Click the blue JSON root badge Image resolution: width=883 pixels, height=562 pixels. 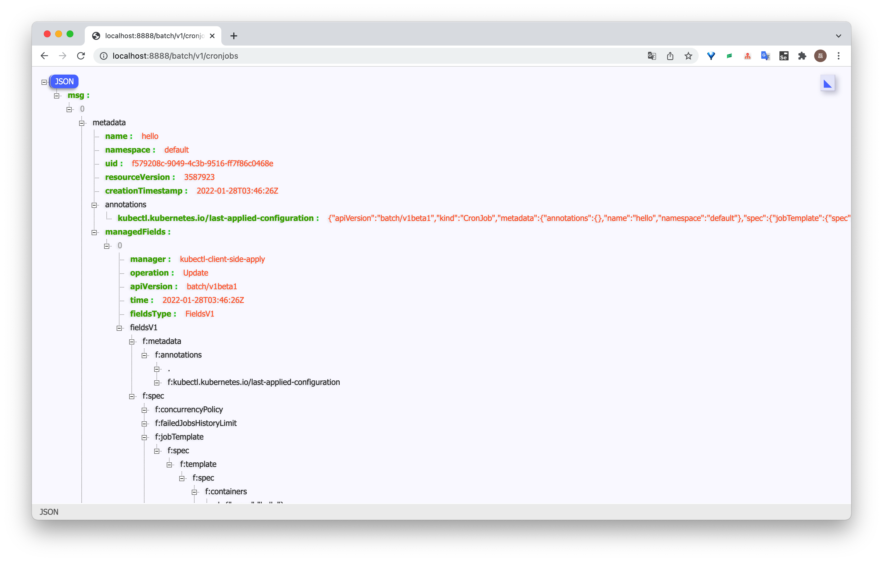[x=64, y=81]
